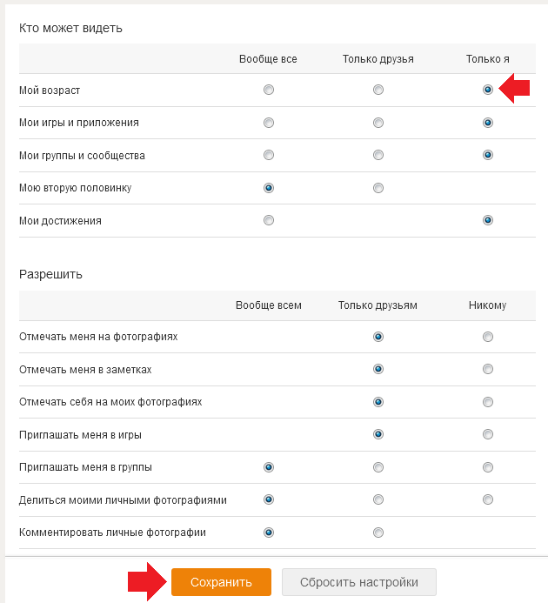
Task: Set Мои игры и приложения to Вообще все
Action: [x=269, y=123]
